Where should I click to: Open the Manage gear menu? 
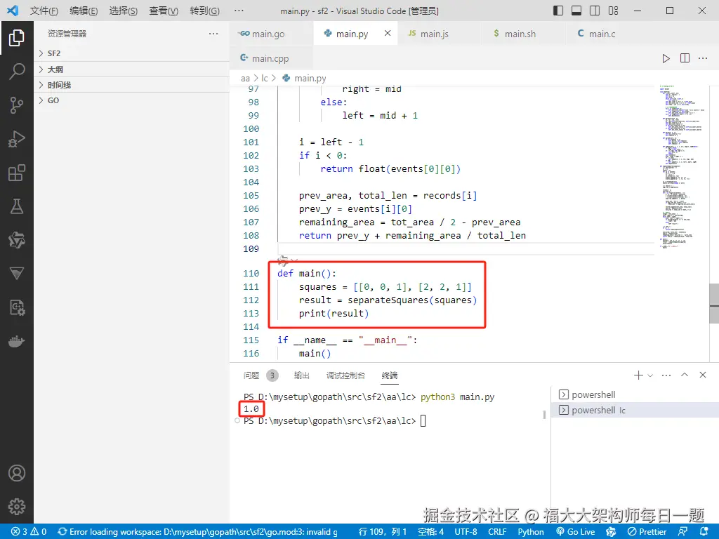tap(17, 507)
